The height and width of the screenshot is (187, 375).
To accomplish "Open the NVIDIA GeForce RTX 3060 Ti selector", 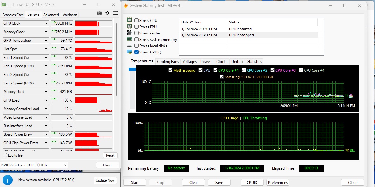I will pos(34,165).
